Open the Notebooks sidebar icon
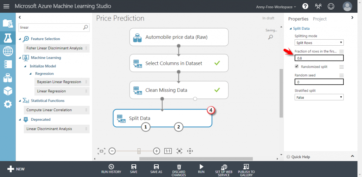The image size is (362, 177). click(8, 64)
